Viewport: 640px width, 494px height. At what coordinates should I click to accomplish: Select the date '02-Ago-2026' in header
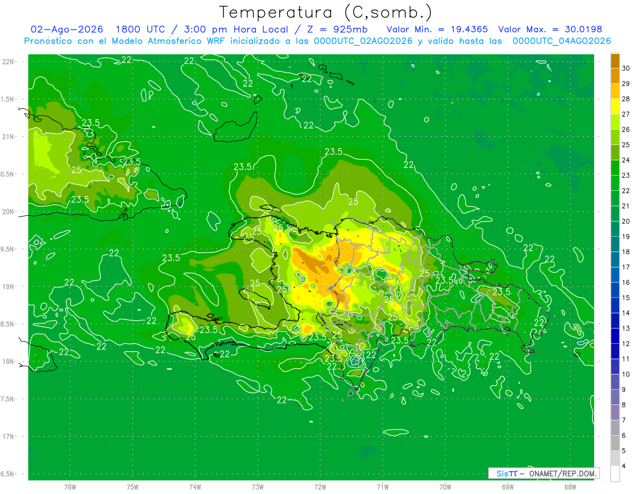[x=67, y=29]
